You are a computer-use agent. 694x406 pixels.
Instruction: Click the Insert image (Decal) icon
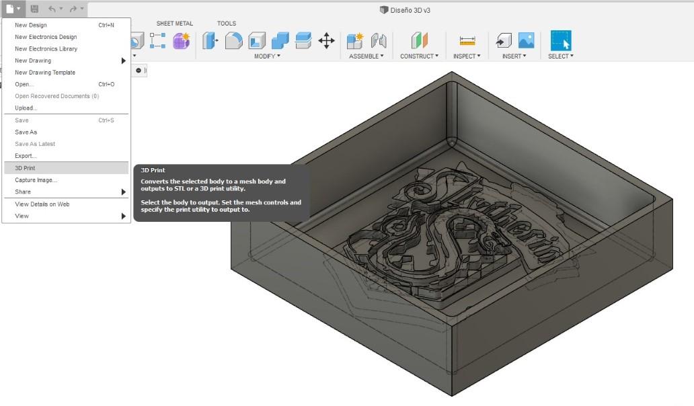click(x=527, y=41)
